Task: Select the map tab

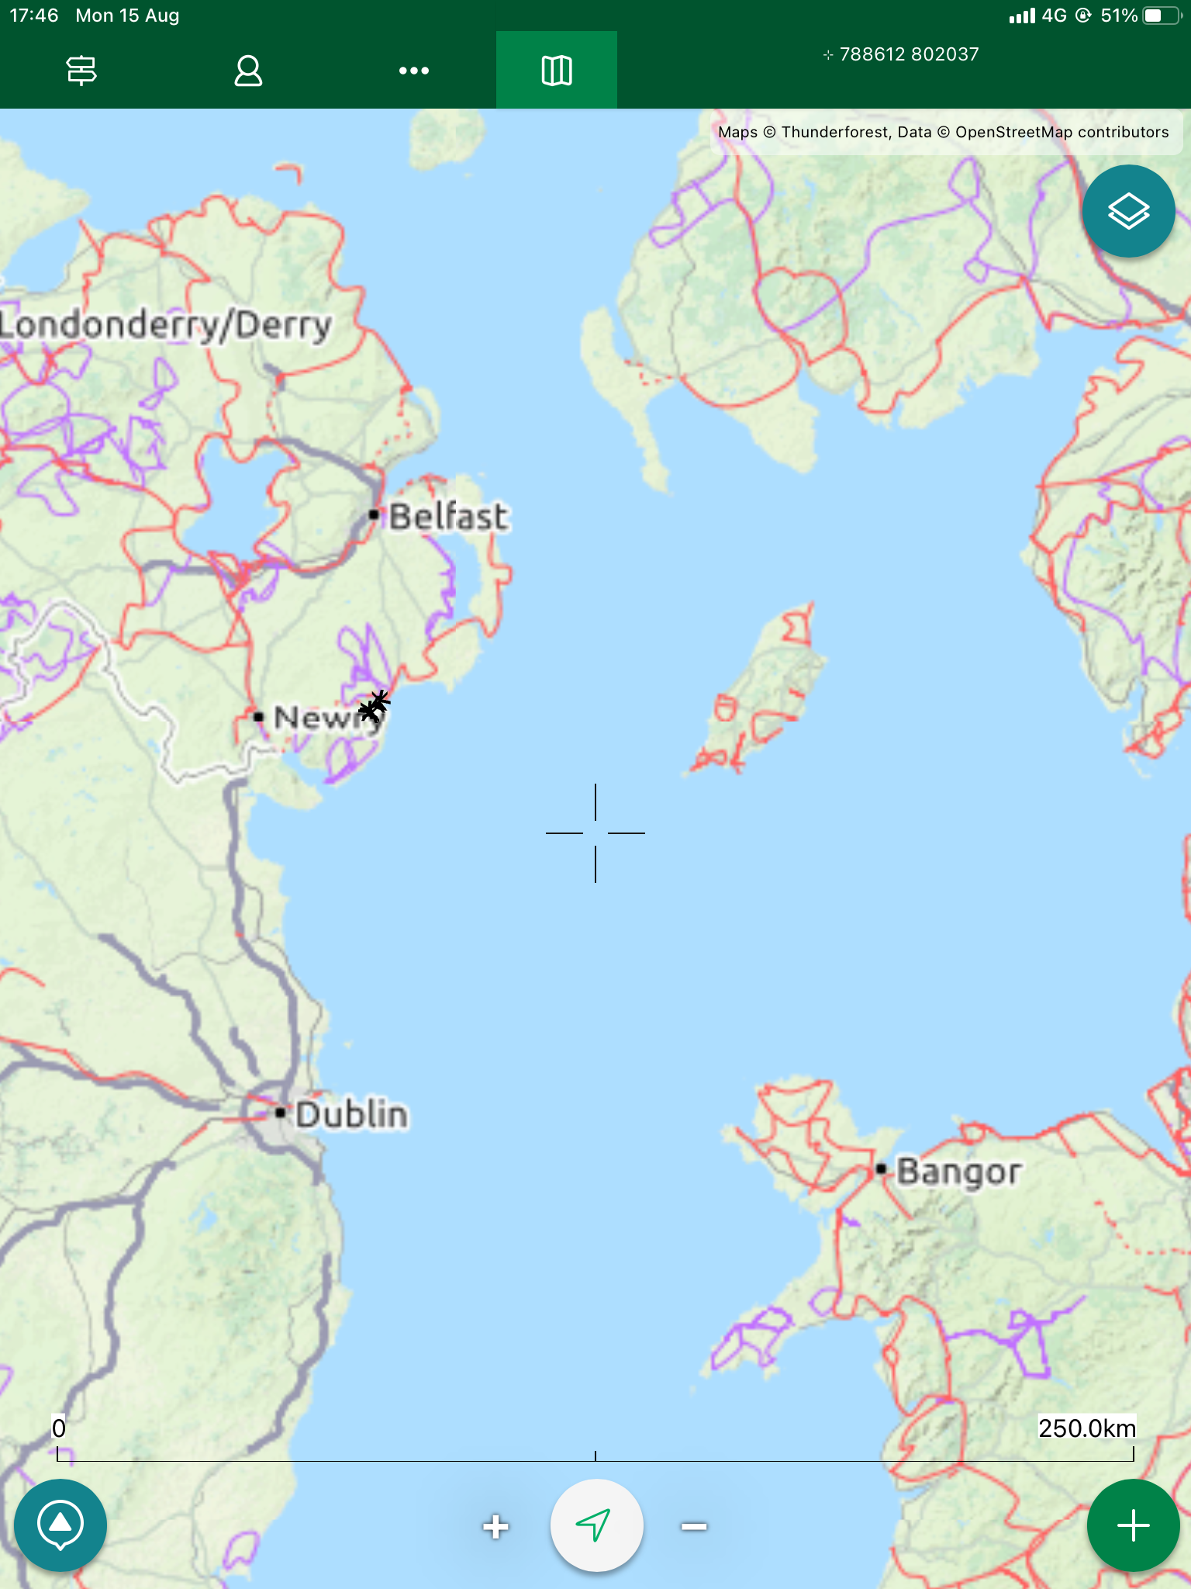Action: [x=557, y=70]
